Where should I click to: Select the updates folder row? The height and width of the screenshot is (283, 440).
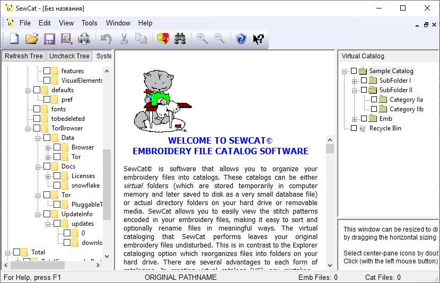coord(83,223)
